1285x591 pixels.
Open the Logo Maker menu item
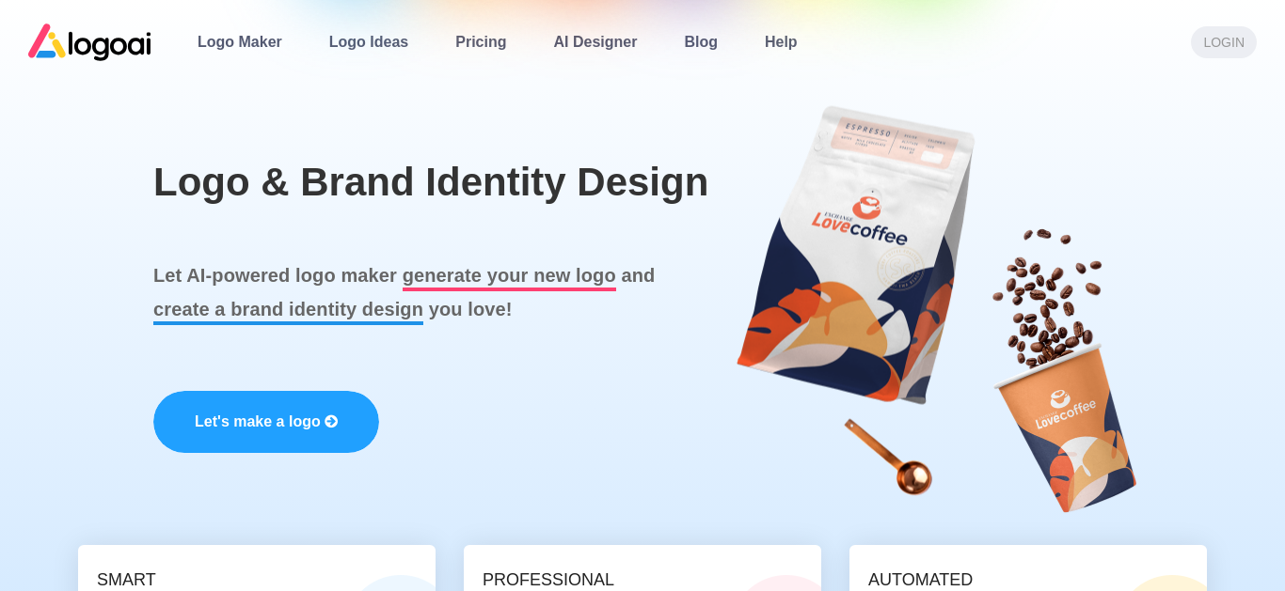point(240,42)
